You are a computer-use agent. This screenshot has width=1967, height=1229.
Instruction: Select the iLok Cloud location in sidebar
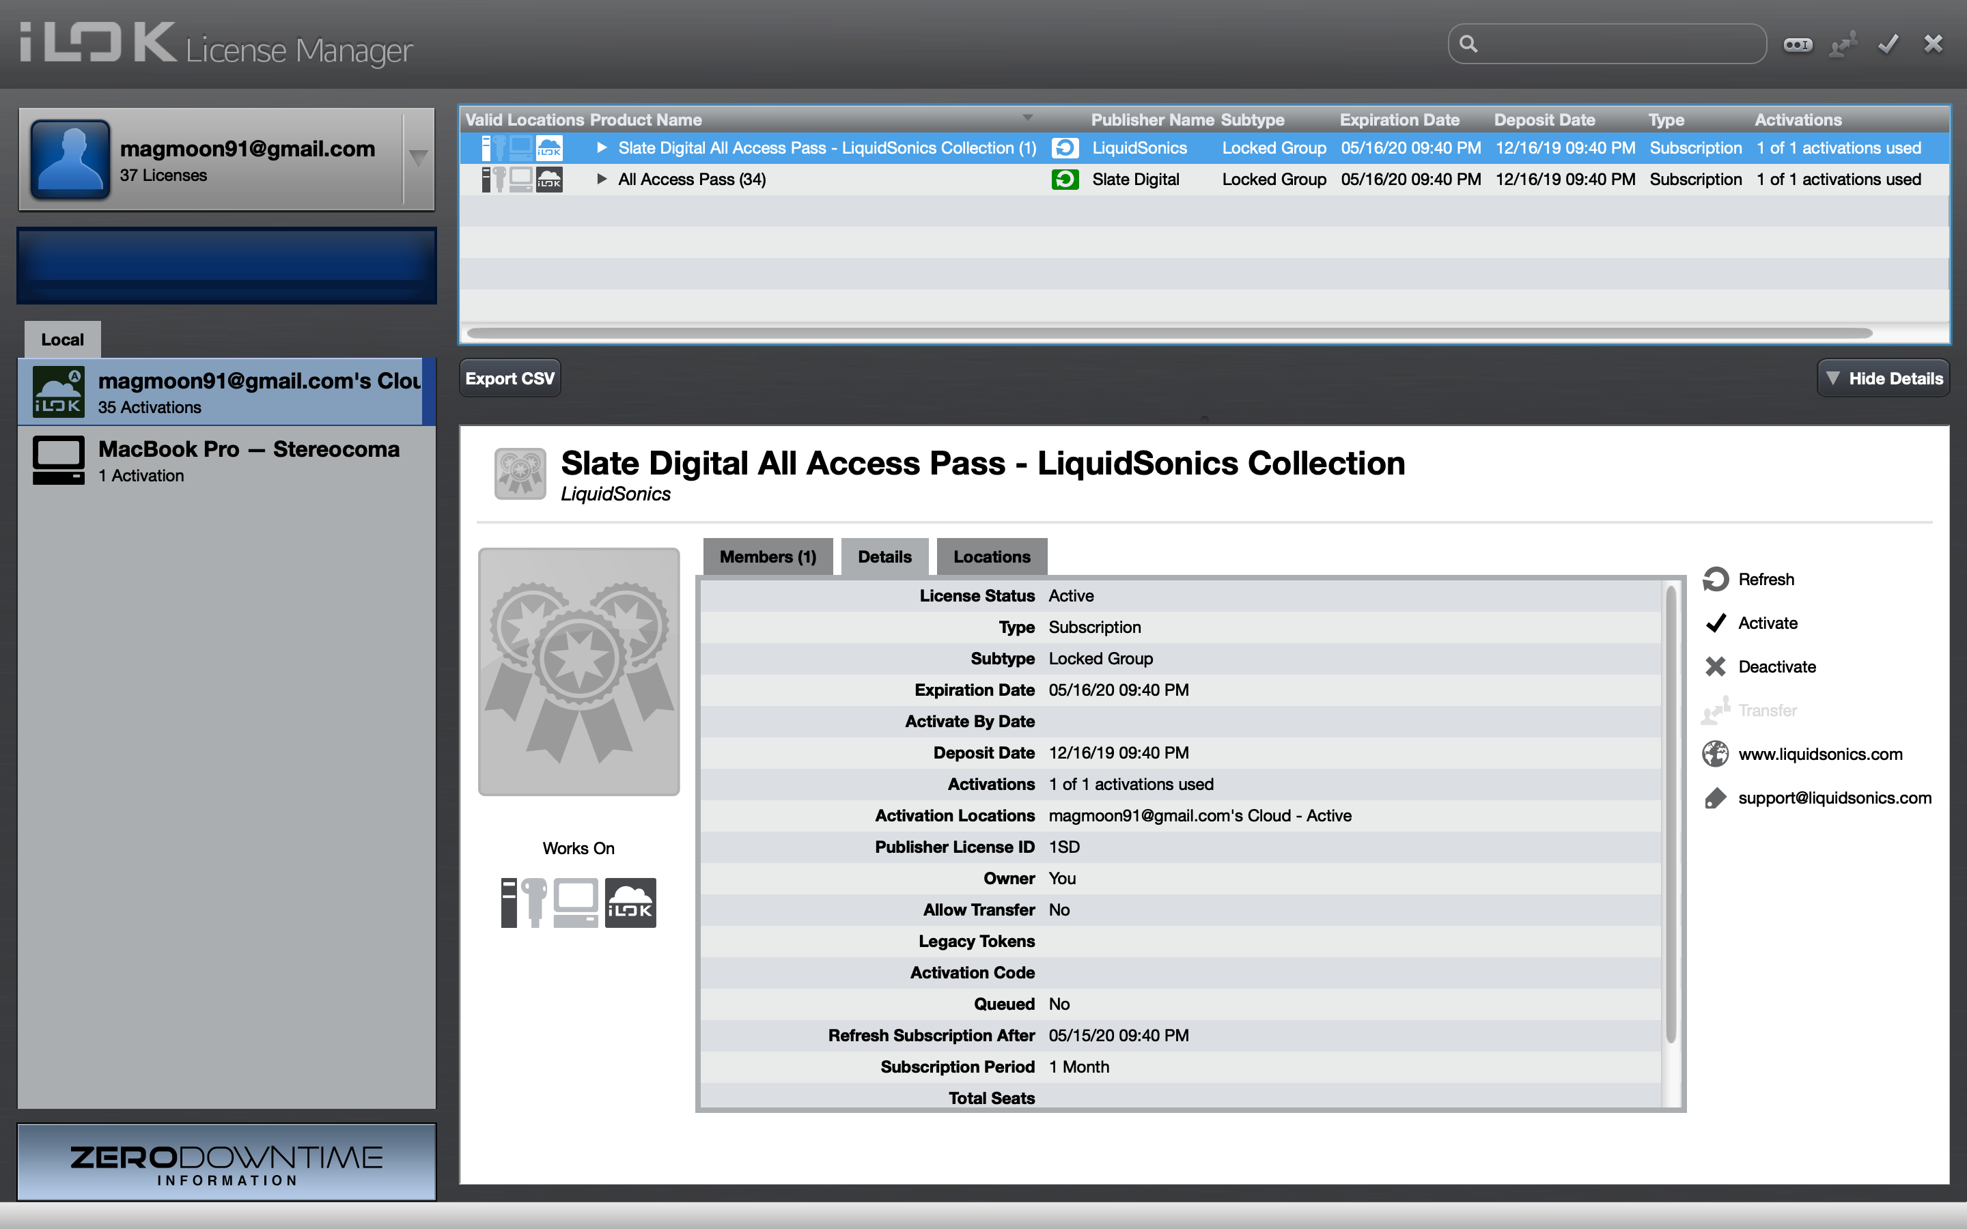[x=226, y=393]
